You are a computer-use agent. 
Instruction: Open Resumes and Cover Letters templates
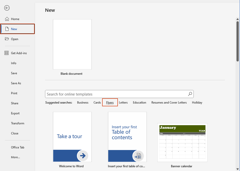click(169, 102)
